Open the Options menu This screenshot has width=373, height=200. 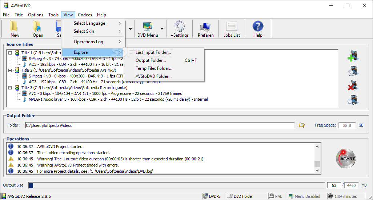coord(36,15)
